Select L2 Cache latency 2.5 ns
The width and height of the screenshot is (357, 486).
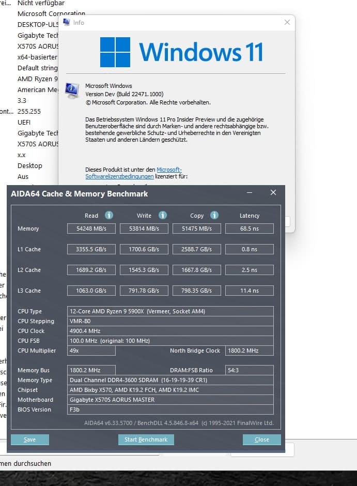pos(249,270)
